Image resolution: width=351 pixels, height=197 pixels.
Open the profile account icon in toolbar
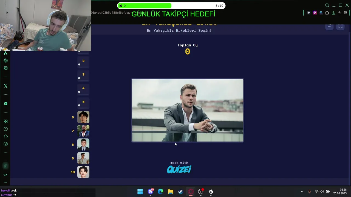(333, 13)
